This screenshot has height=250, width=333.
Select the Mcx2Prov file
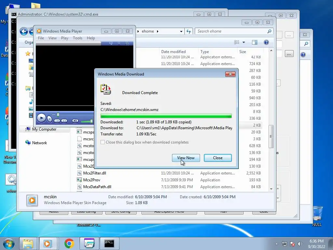coord(91,180)
